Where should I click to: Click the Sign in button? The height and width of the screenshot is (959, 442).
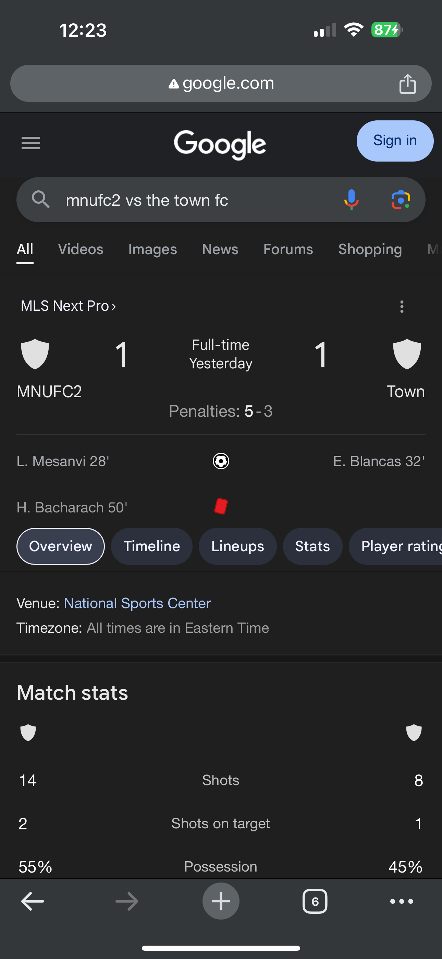point(395,141)
